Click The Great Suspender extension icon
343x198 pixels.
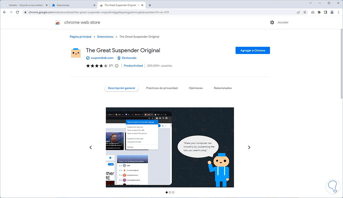pos(76,53)
